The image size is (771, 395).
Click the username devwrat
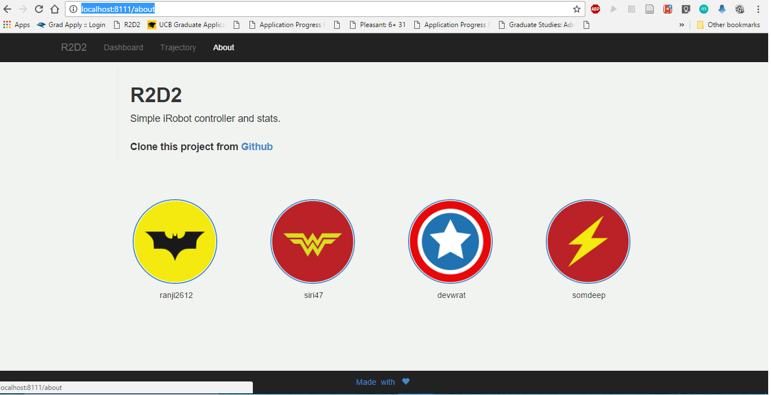[452, 295]
